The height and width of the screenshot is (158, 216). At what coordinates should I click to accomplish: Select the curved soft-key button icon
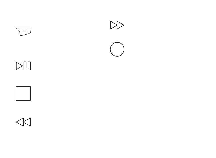point(23,32)
